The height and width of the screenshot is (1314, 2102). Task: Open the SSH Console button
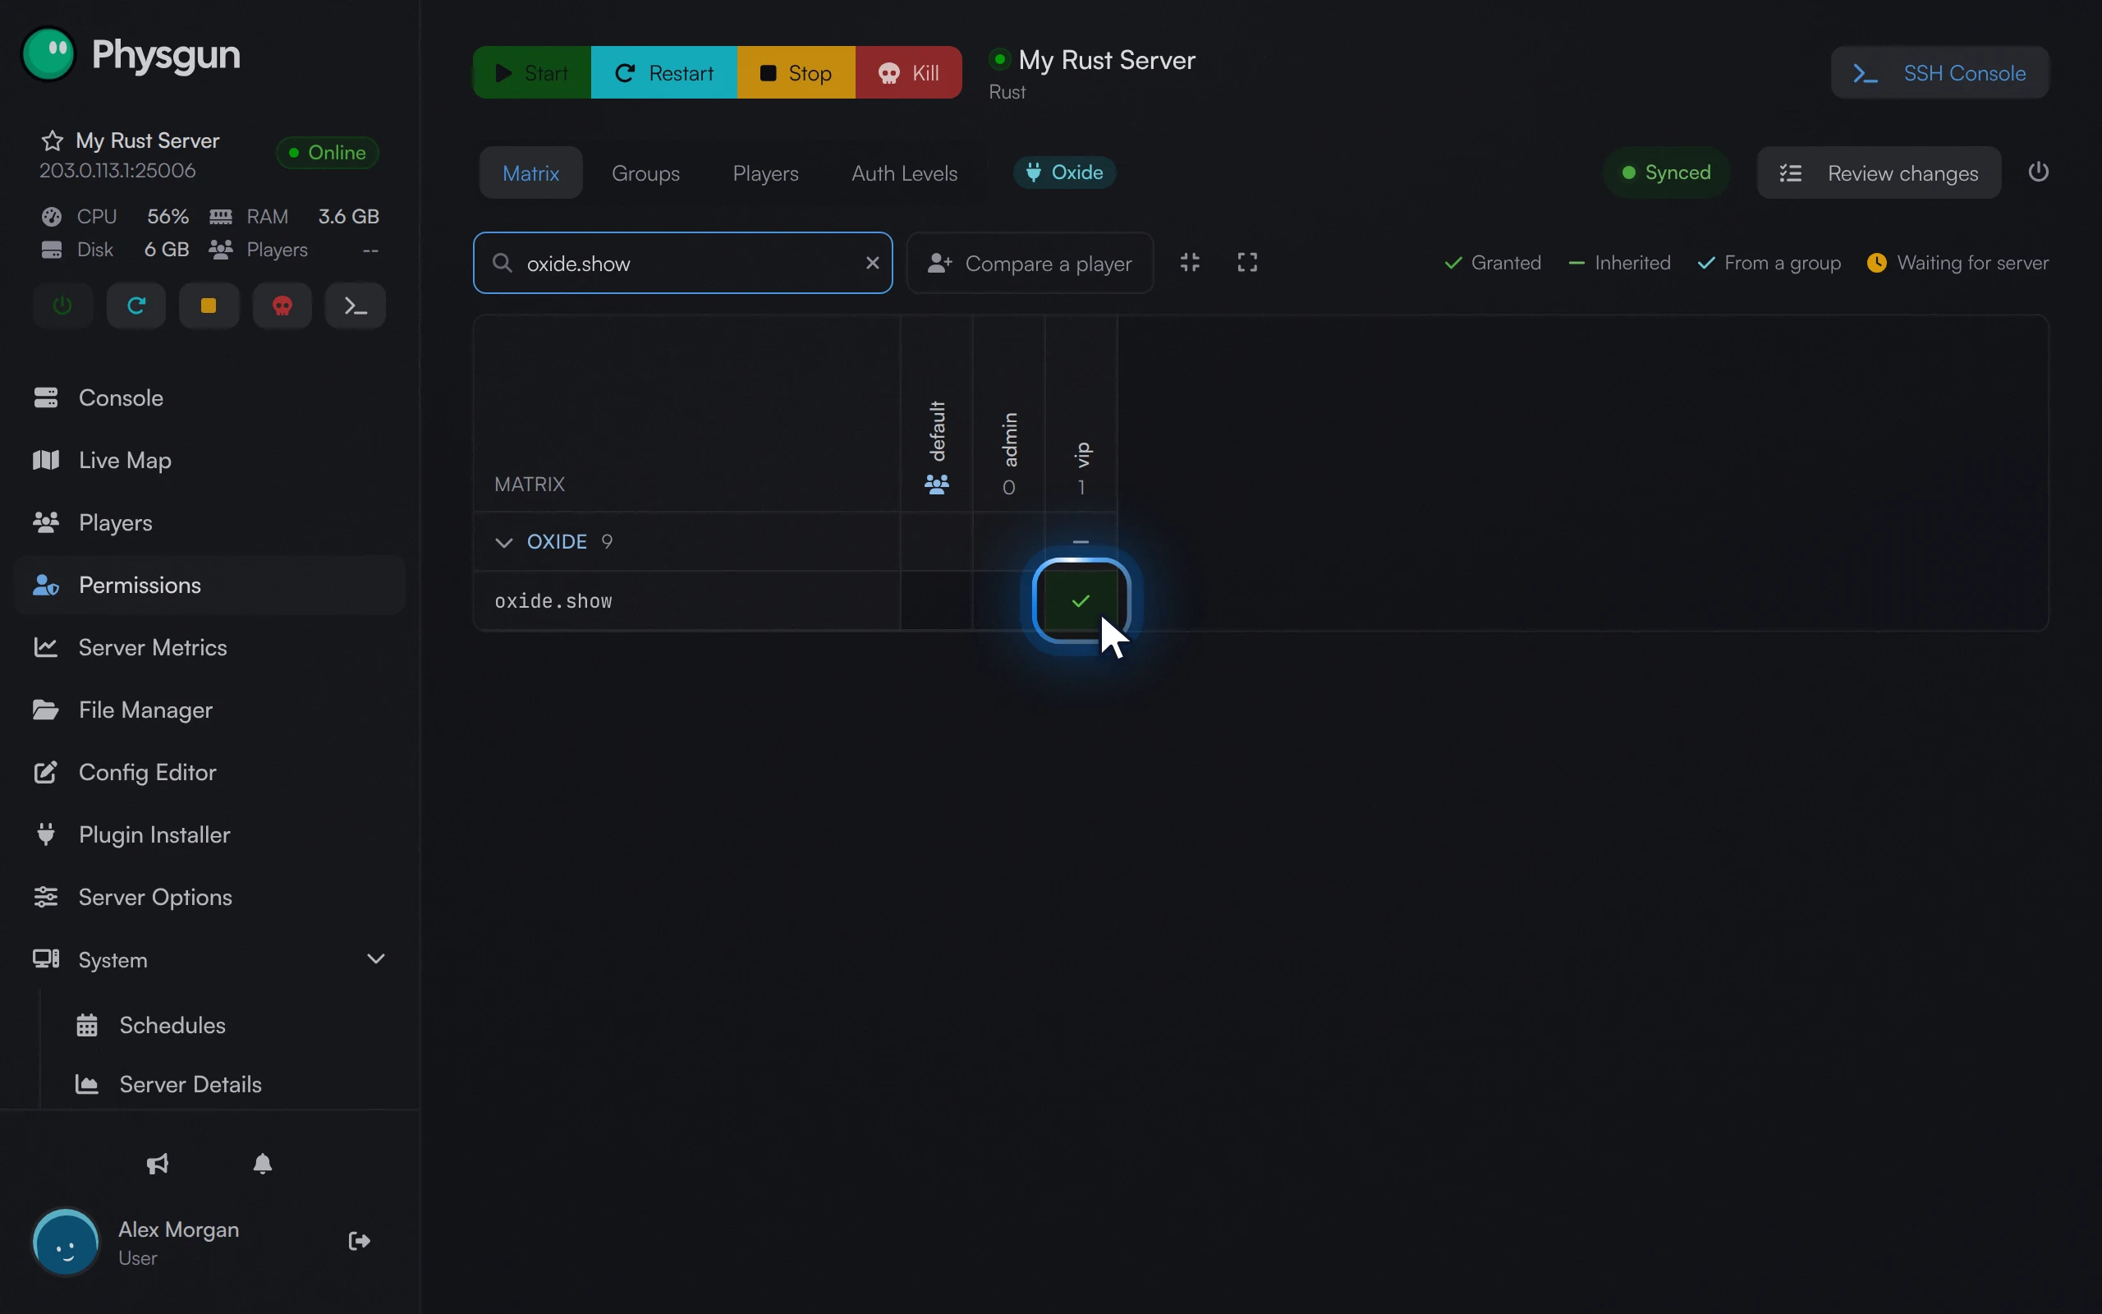click(1939, 73)
